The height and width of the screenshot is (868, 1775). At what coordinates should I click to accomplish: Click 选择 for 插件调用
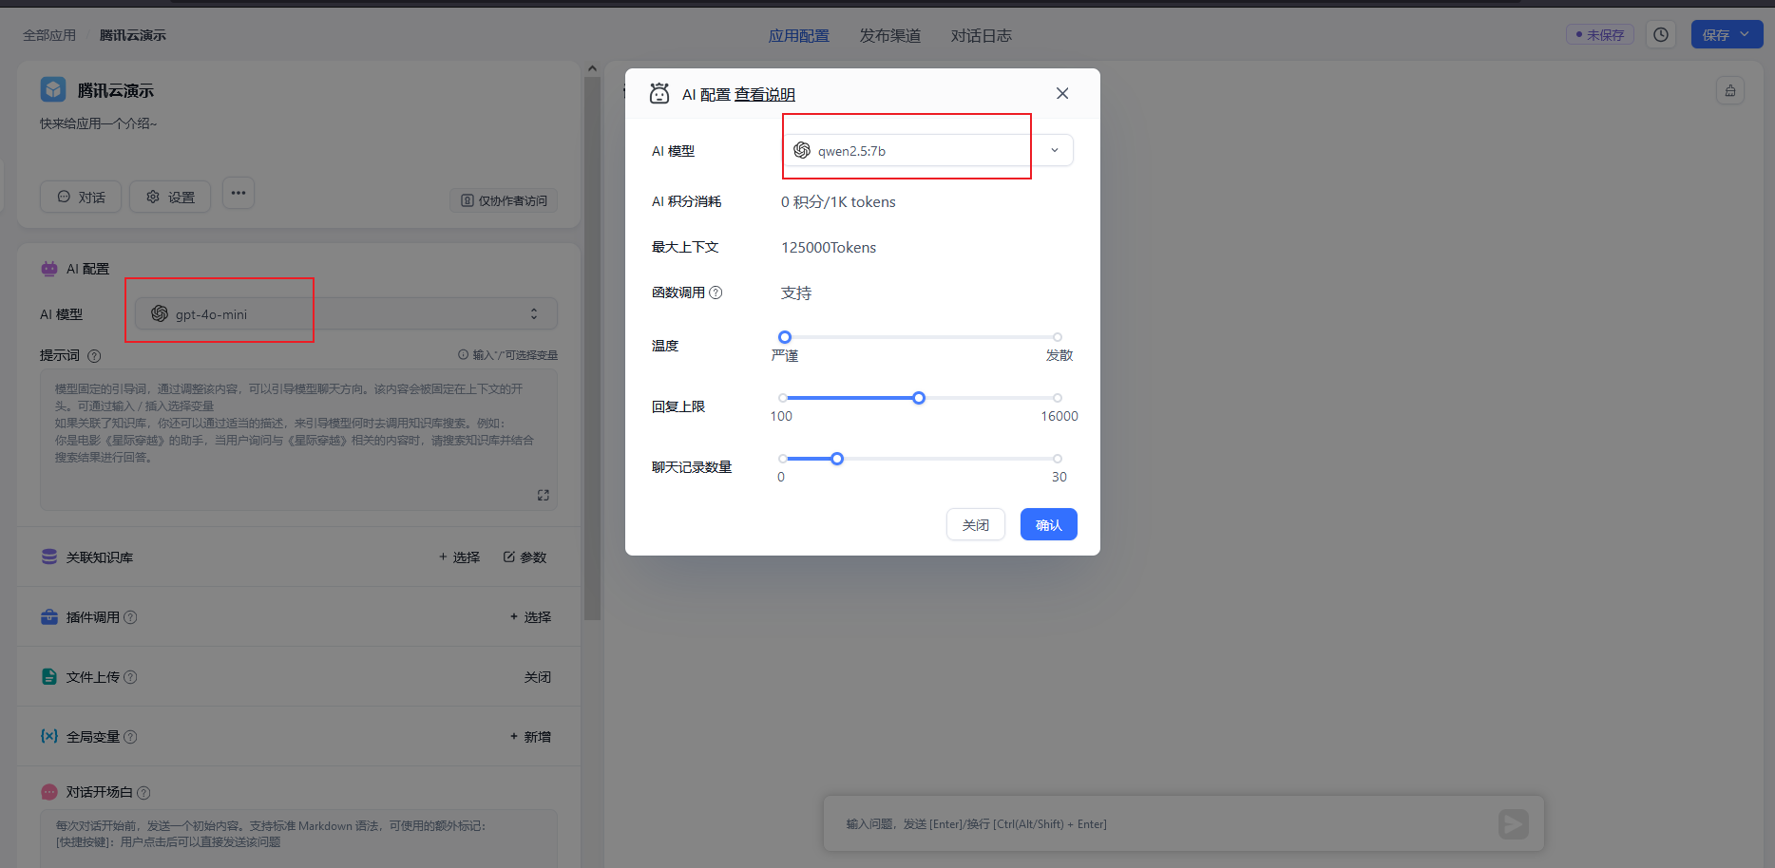(530, 617)
